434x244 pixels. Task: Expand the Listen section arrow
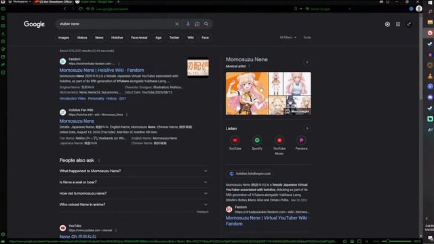point(307,129)
